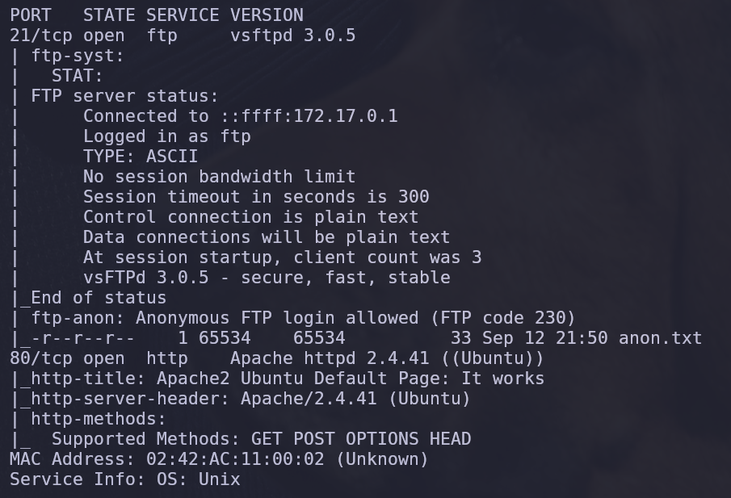Click the PORT column header

(x=31, y=15)
